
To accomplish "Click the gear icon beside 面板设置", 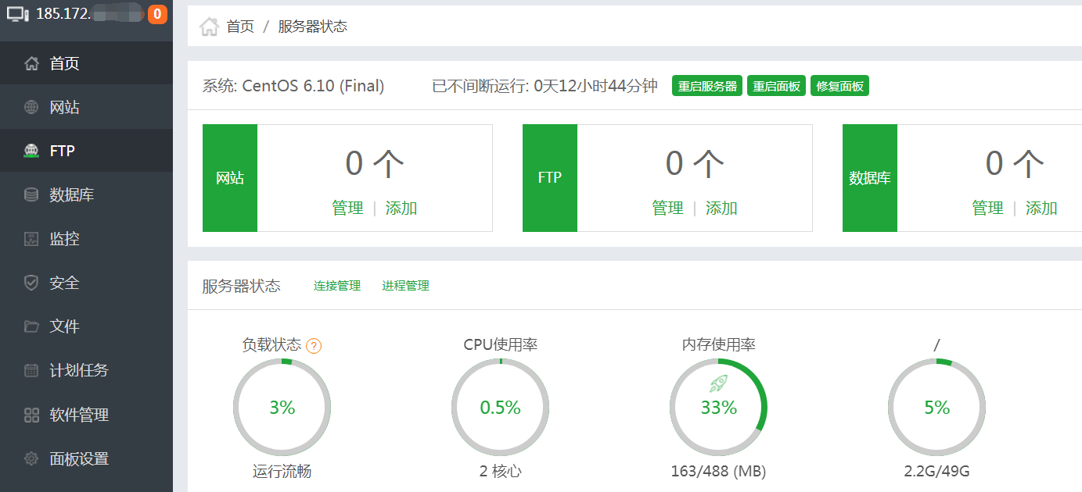I will click(31, 458).
